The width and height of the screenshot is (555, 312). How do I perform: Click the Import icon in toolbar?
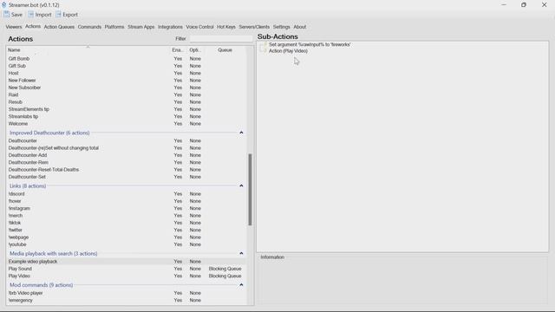tap(31, 15)
